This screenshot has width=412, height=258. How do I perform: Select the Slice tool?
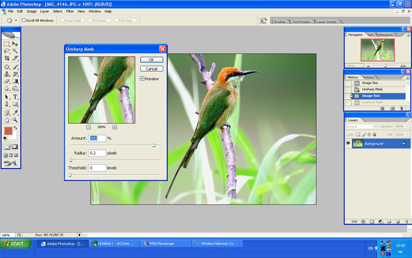tap(15, 58)
